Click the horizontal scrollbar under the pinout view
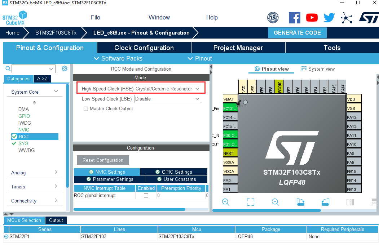This screenshot has height=245, width=379. pyautogui.click(x=267, y=210)
